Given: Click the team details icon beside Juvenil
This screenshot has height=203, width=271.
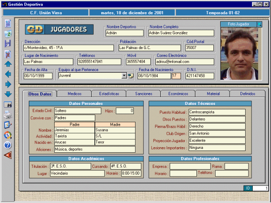Looking at the screenshot, I should (130, 76).
